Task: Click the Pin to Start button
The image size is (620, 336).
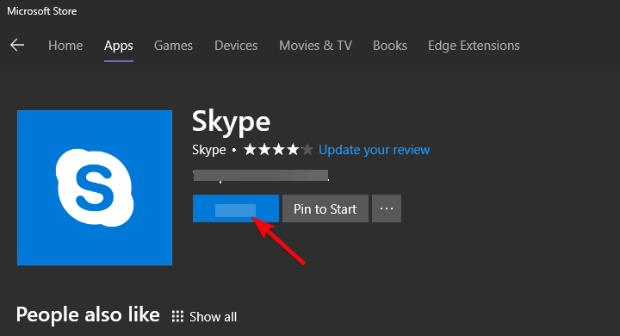Action: [x=325, y=208]
